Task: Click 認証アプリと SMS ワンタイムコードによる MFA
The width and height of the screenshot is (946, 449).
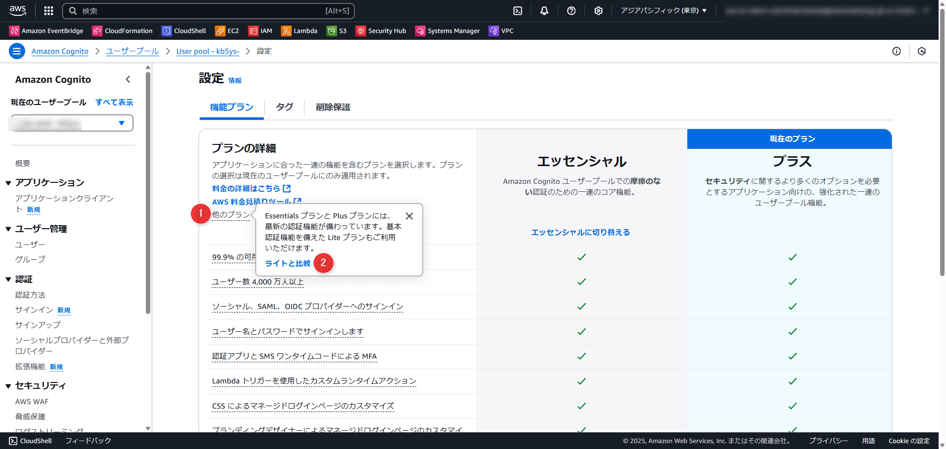Action: tap(294, 356)
